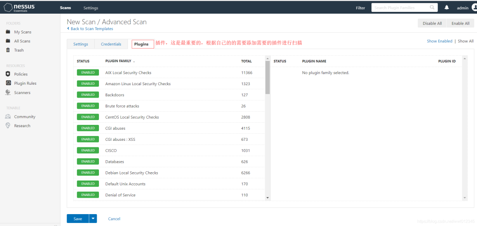Image resolution: width=477 pixels, height=226 pixels.
Task: Switch to the Settings tab
Action: (x=81, y=44)
